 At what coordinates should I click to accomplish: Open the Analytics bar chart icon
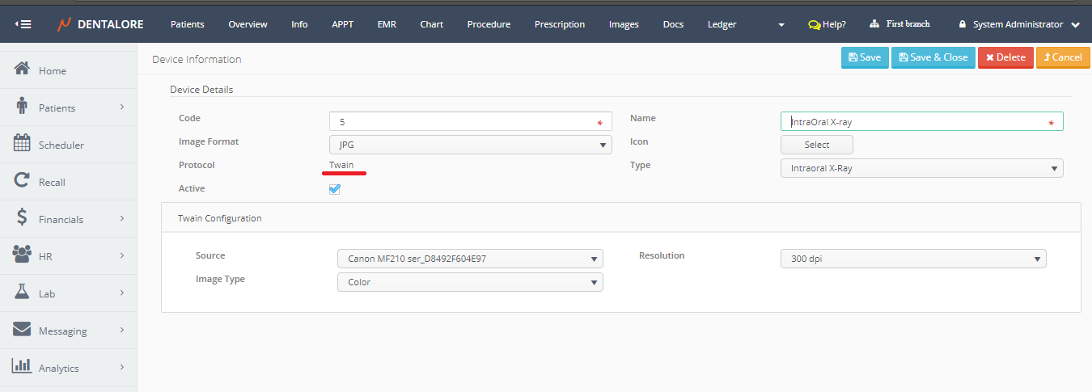(x=23, y=367)
